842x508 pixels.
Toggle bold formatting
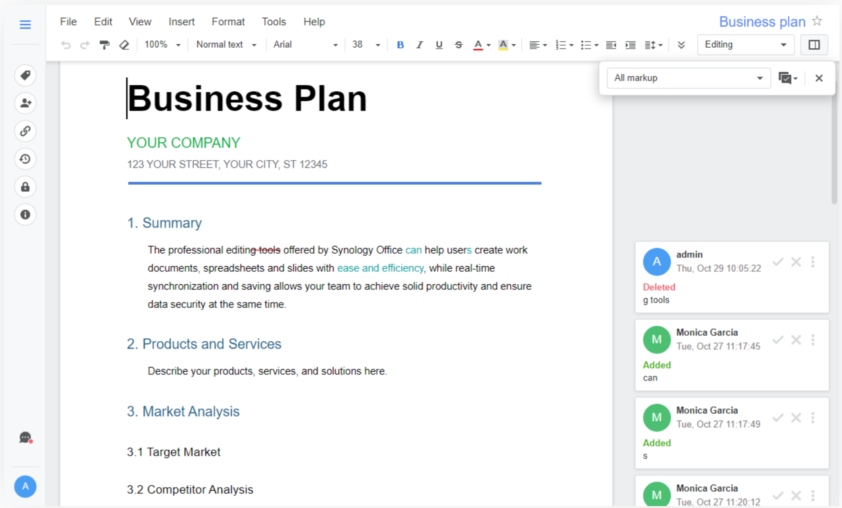coord(400,45)
